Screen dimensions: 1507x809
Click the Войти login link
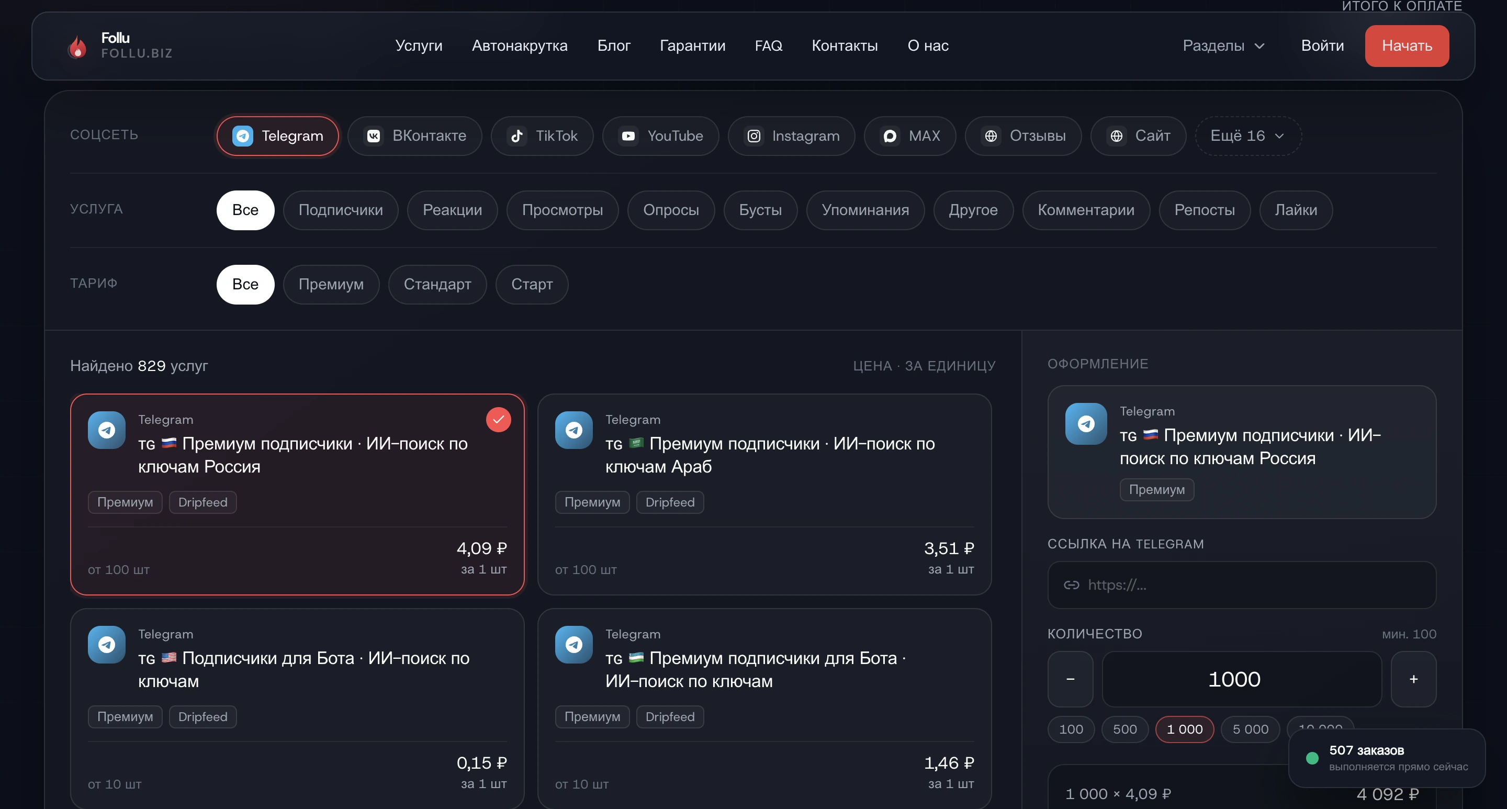coord(1322,46)
